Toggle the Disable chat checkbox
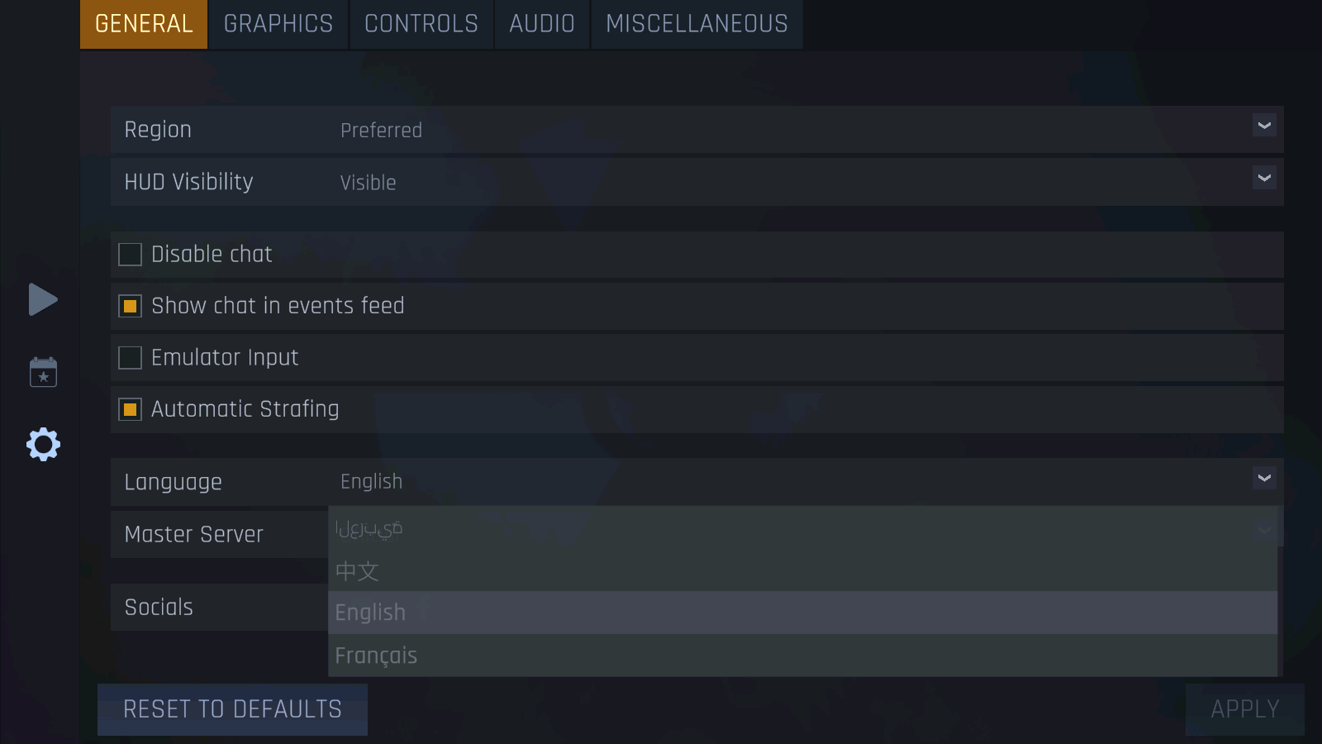Image resolution: width=1322 pixels, height=744 pixels. pos(131,255)
